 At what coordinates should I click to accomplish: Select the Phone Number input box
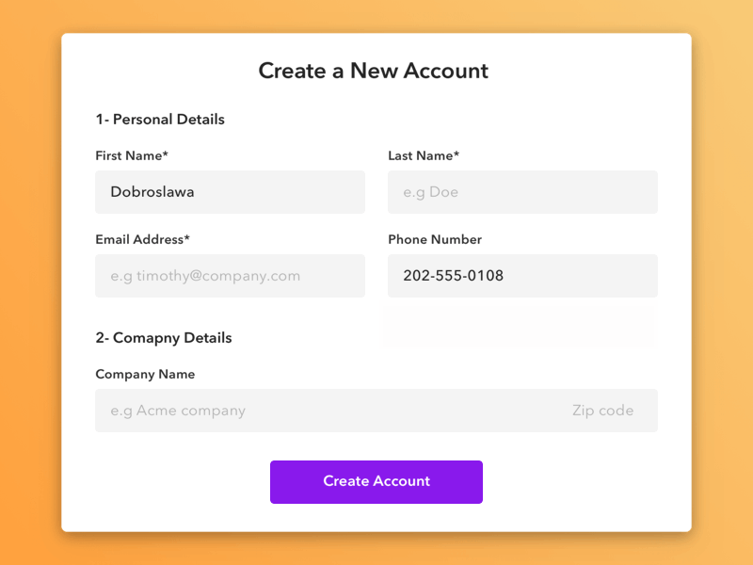point(522,276)
